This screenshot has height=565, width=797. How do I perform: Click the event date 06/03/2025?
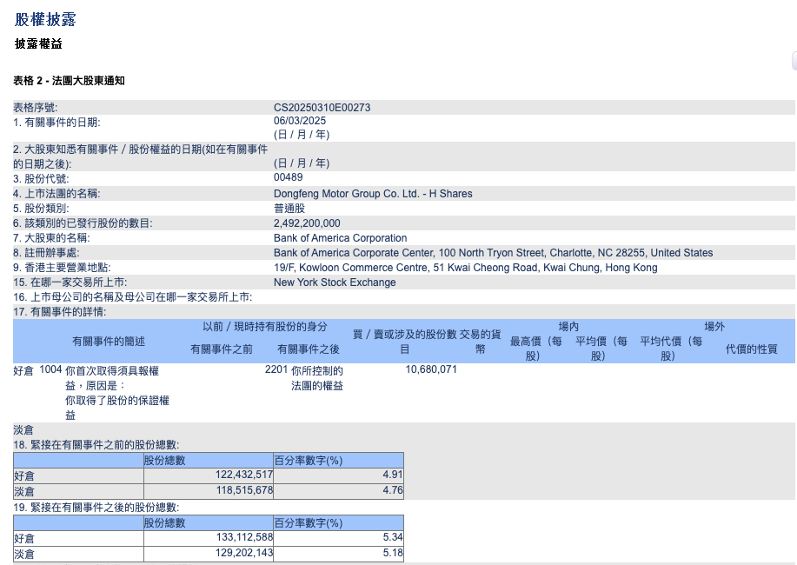coord(300,122)
